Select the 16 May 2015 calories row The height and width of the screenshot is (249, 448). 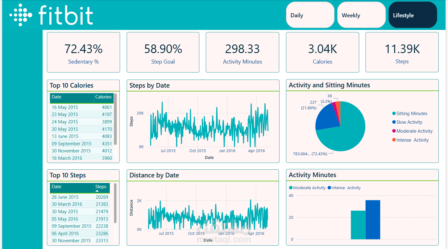tap(82, 107)
